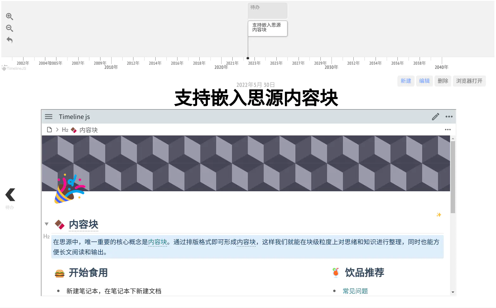The image size is (496, 308).
Task: Select the 支持嵌入思源内容块 timeline event
Action: (x=267, y=29)
